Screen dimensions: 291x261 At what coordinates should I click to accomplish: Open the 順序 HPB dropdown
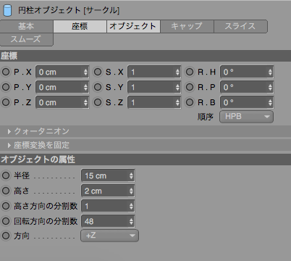pos(246,117)
